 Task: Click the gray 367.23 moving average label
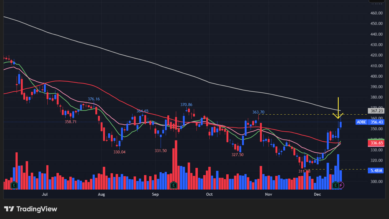coord(376,111)
